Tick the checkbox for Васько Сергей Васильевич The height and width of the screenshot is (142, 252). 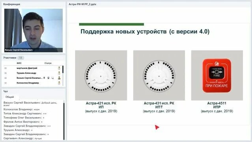[6, 78]
